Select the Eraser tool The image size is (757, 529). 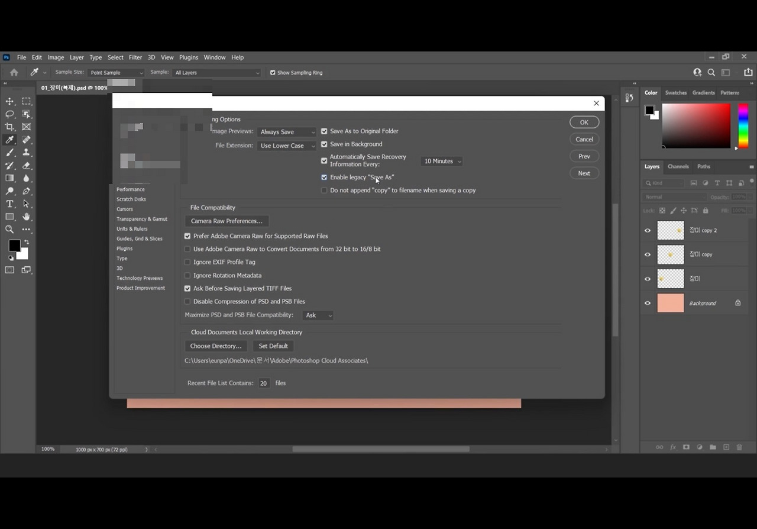[27, 166]
